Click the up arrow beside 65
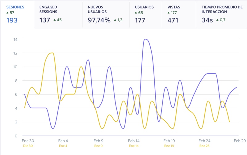 136,13
